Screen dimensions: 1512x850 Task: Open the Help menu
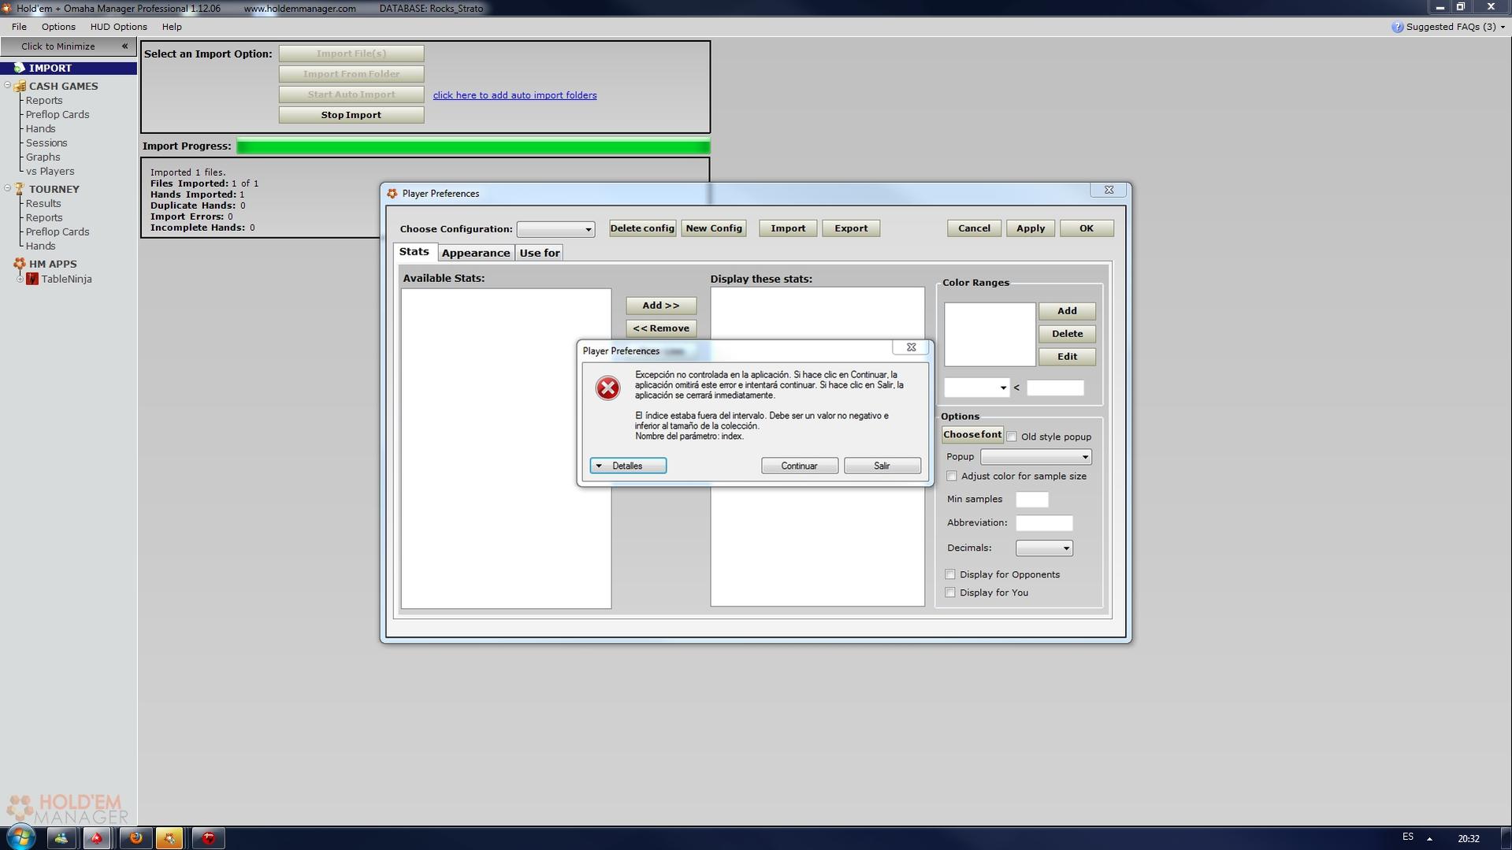pyautogui.click(x=172, y=27)
